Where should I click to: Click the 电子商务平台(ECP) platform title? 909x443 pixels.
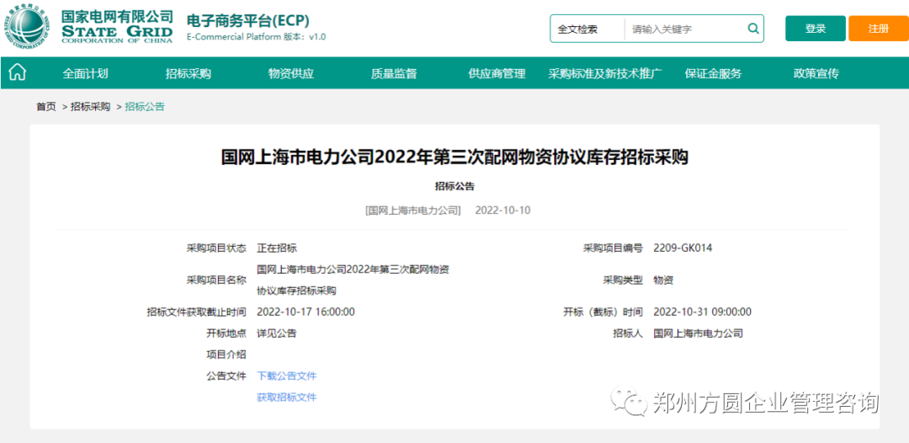[x=248, y=20]
